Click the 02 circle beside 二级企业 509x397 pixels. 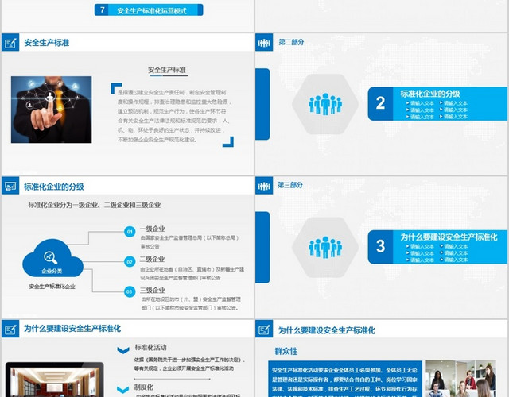[x=130, y=262]
